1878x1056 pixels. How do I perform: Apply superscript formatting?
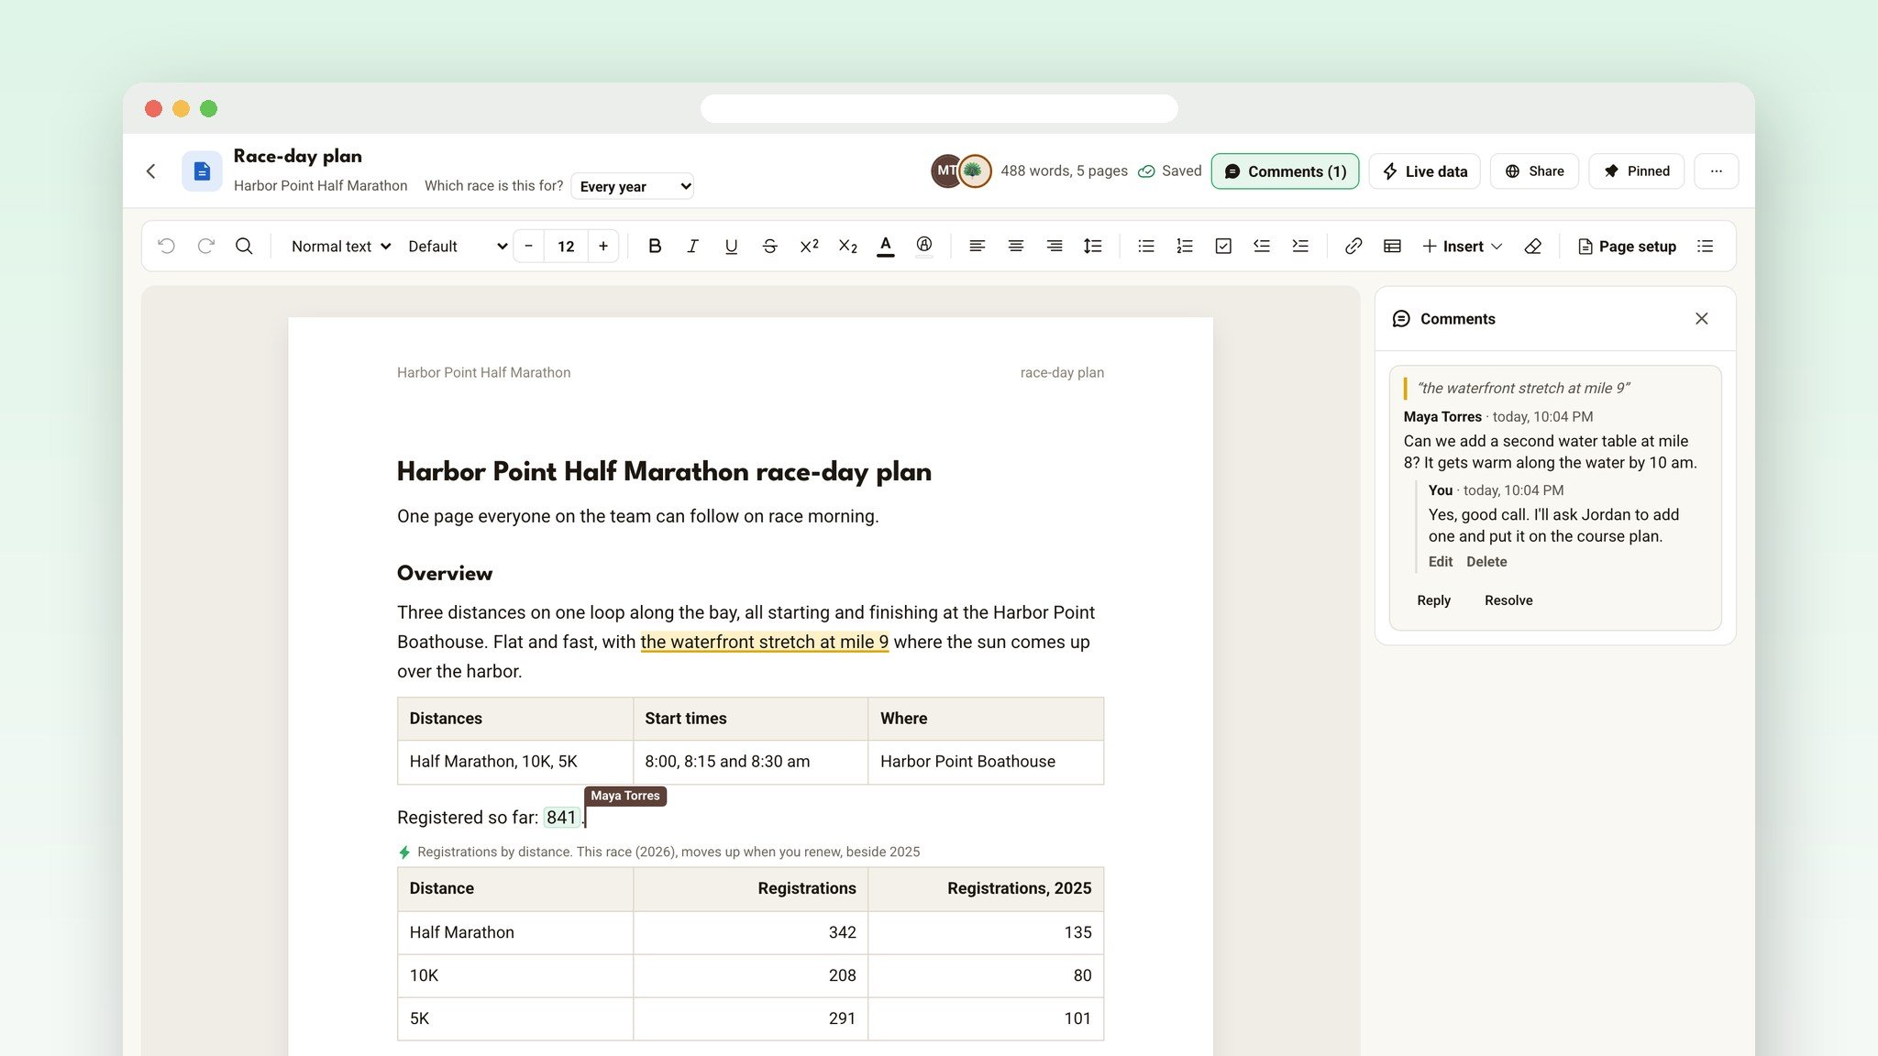(809, 246)
